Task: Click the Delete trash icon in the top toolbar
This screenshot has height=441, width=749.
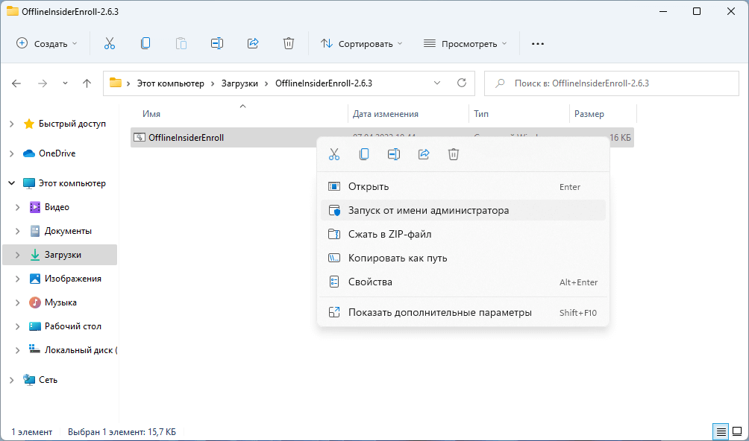Action: (x=289, y=43)
